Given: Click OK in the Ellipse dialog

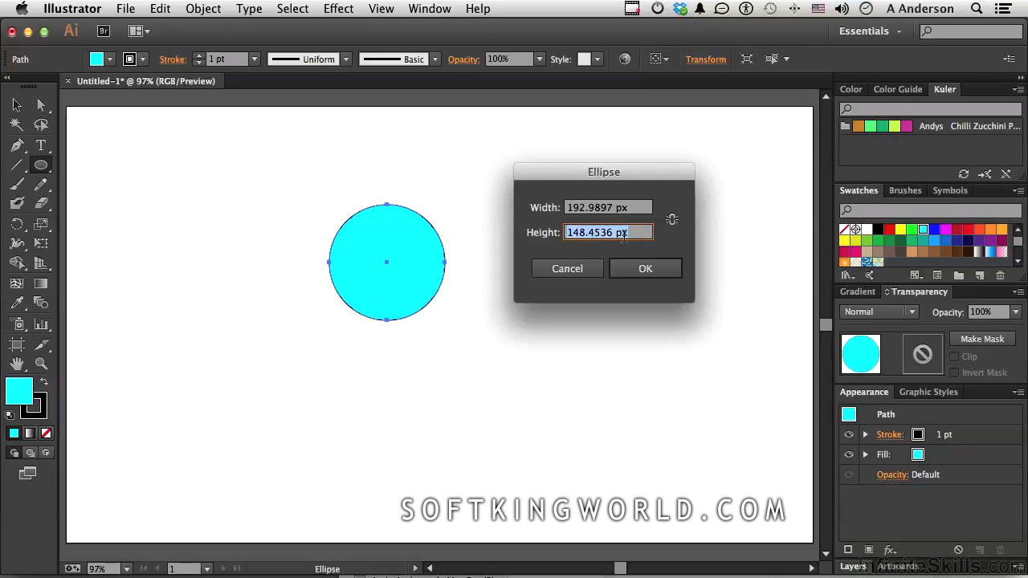Looking at the screenshot, I should point(646,268).
